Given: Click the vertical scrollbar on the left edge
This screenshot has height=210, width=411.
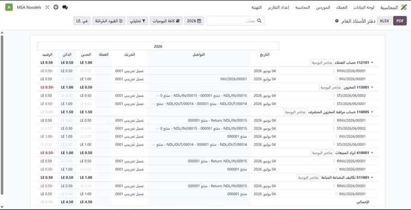Looking at the screenshot, I should tap(2, 115).
